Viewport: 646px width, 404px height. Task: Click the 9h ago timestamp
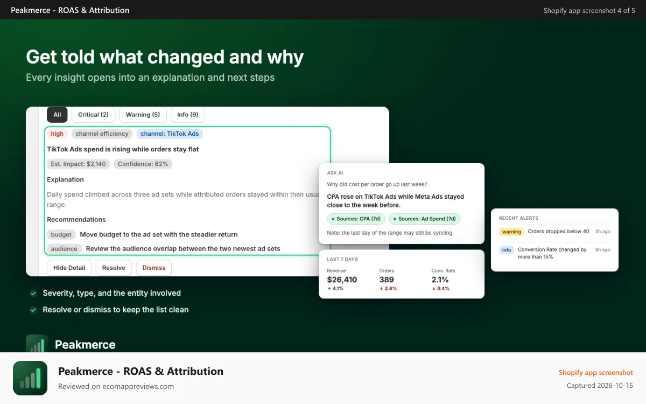(x=602, y=250)
